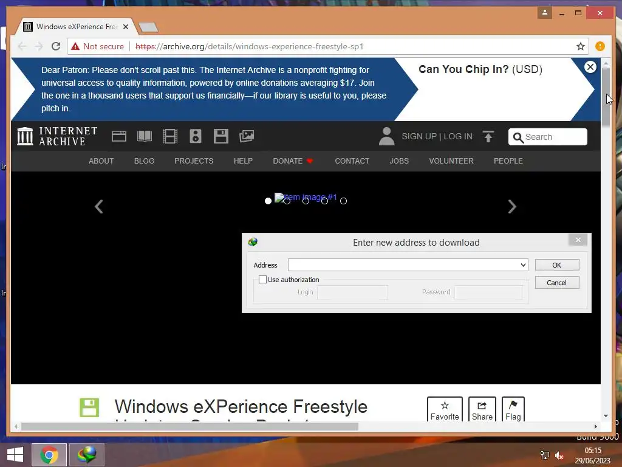Show next carousel image arrow
Viewport: 622px width, 467px height.
click(x=512, y=207)
